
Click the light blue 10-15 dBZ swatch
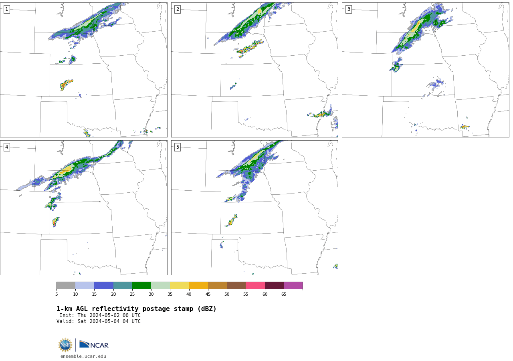click(x=85, y=286)
